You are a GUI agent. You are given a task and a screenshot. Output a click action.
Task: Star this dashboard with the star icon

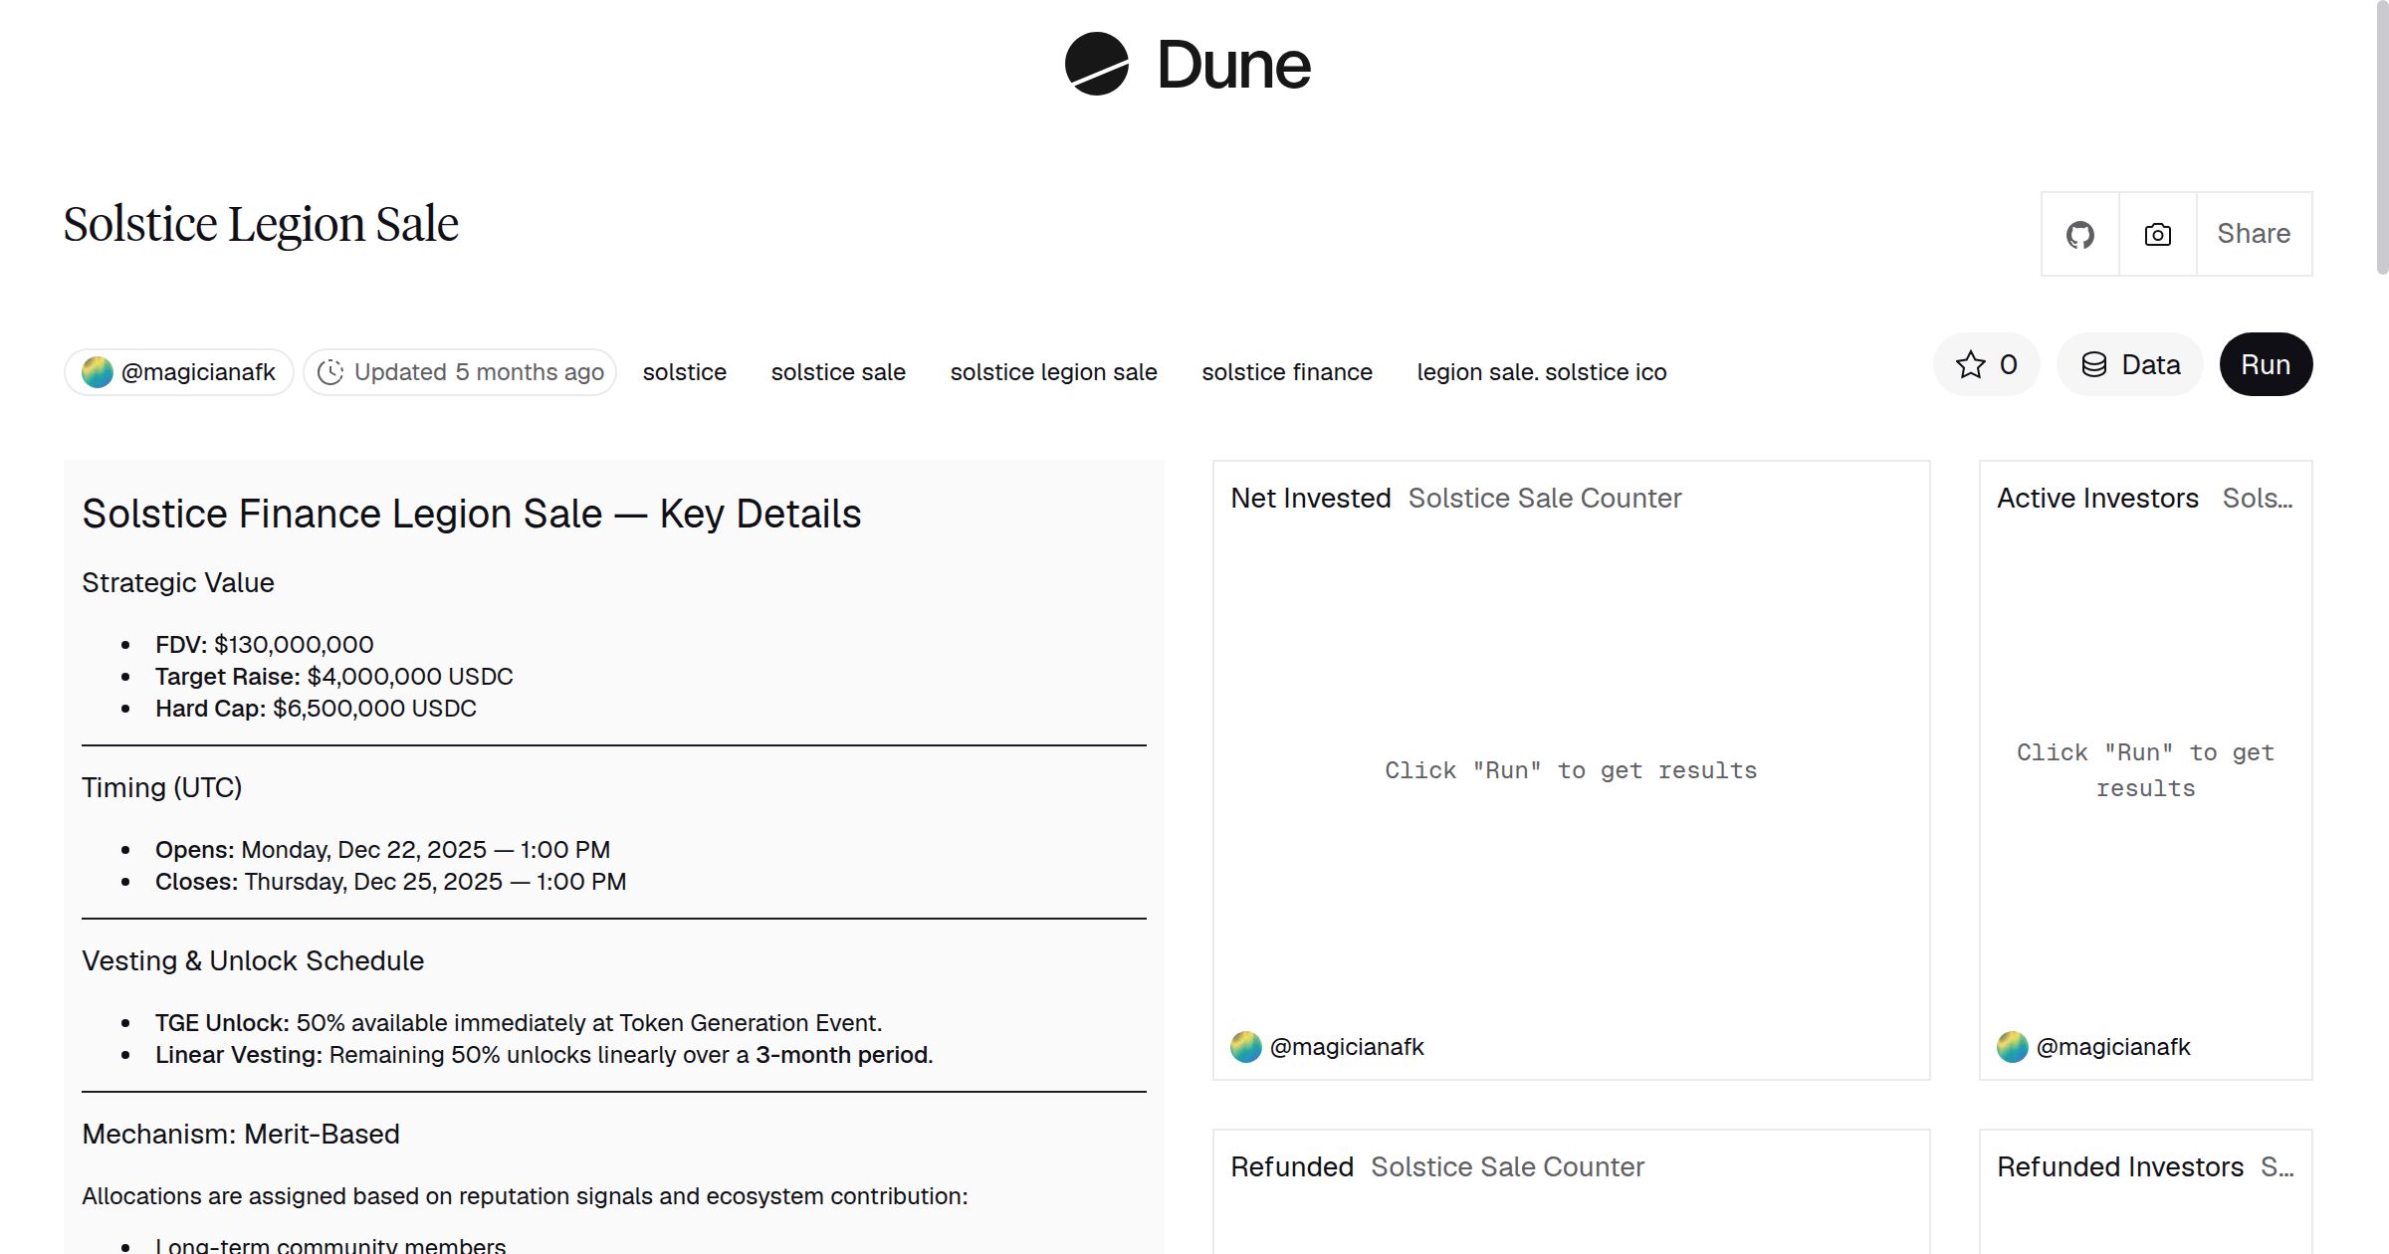tap(1970, 364)
